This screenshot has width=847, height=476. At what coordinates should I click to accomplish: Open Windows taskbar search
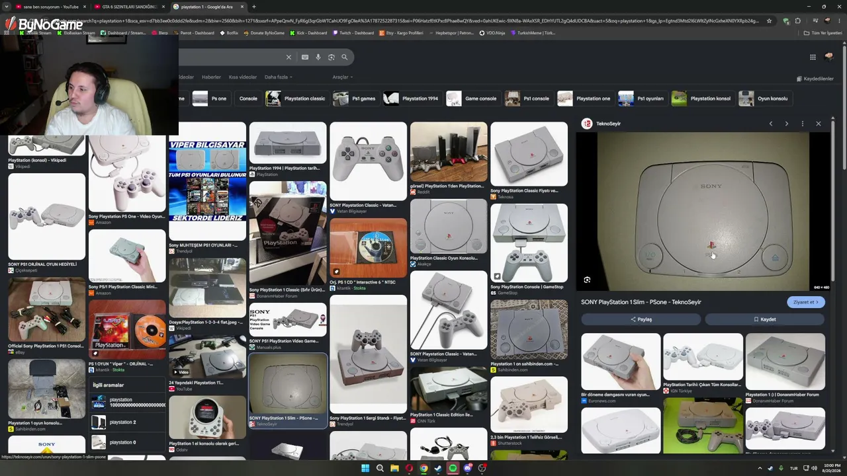pyautogui.click(x=380, y=469)
